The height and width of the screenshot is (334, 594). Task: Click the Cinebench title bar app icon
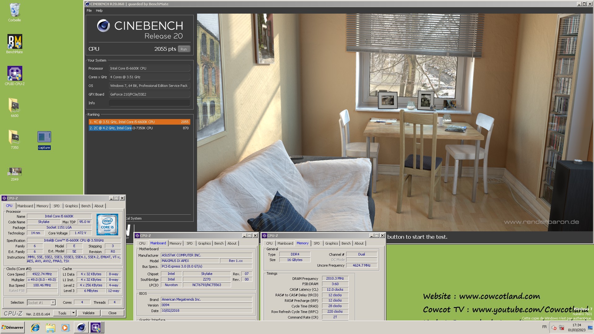pos(88,4)
